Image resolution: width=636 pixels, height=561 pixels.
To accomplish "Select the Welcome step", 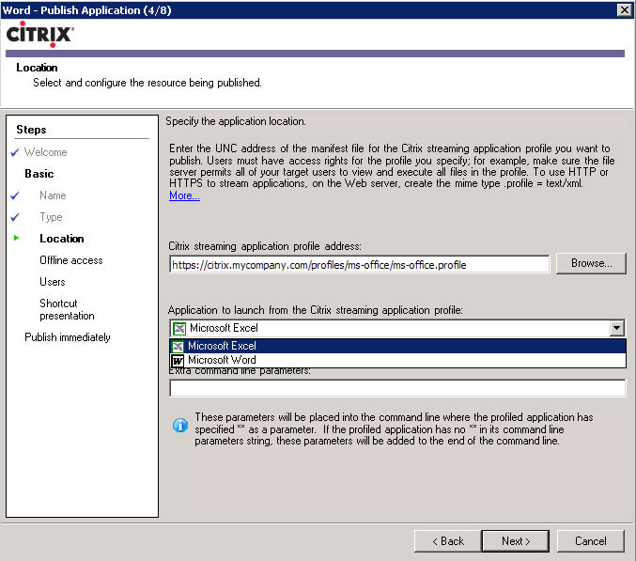I will [45, 152].
